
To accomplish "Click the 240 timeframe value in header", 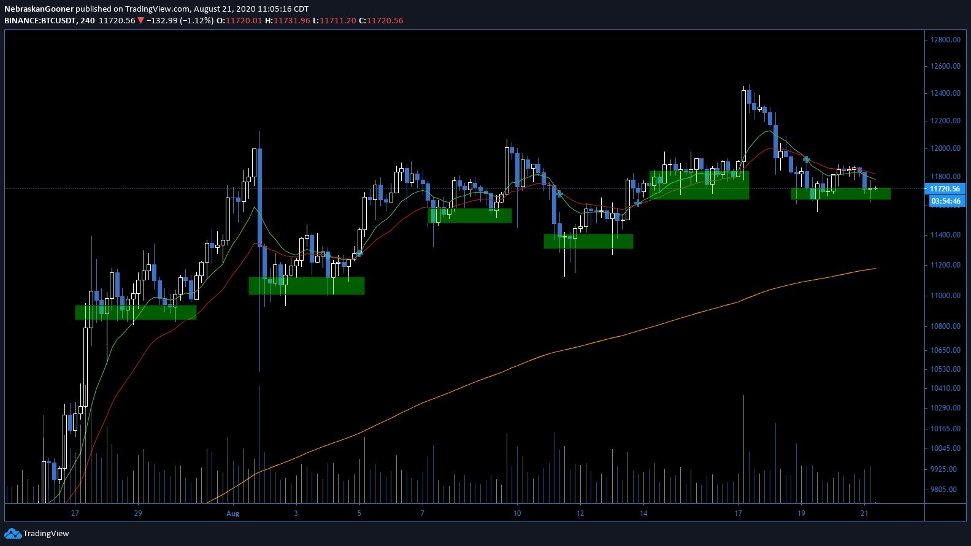I will (x=87, y=20).
